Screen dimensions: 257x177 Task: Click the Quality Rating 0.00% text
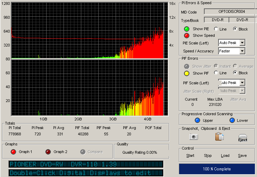click(140, 152)
